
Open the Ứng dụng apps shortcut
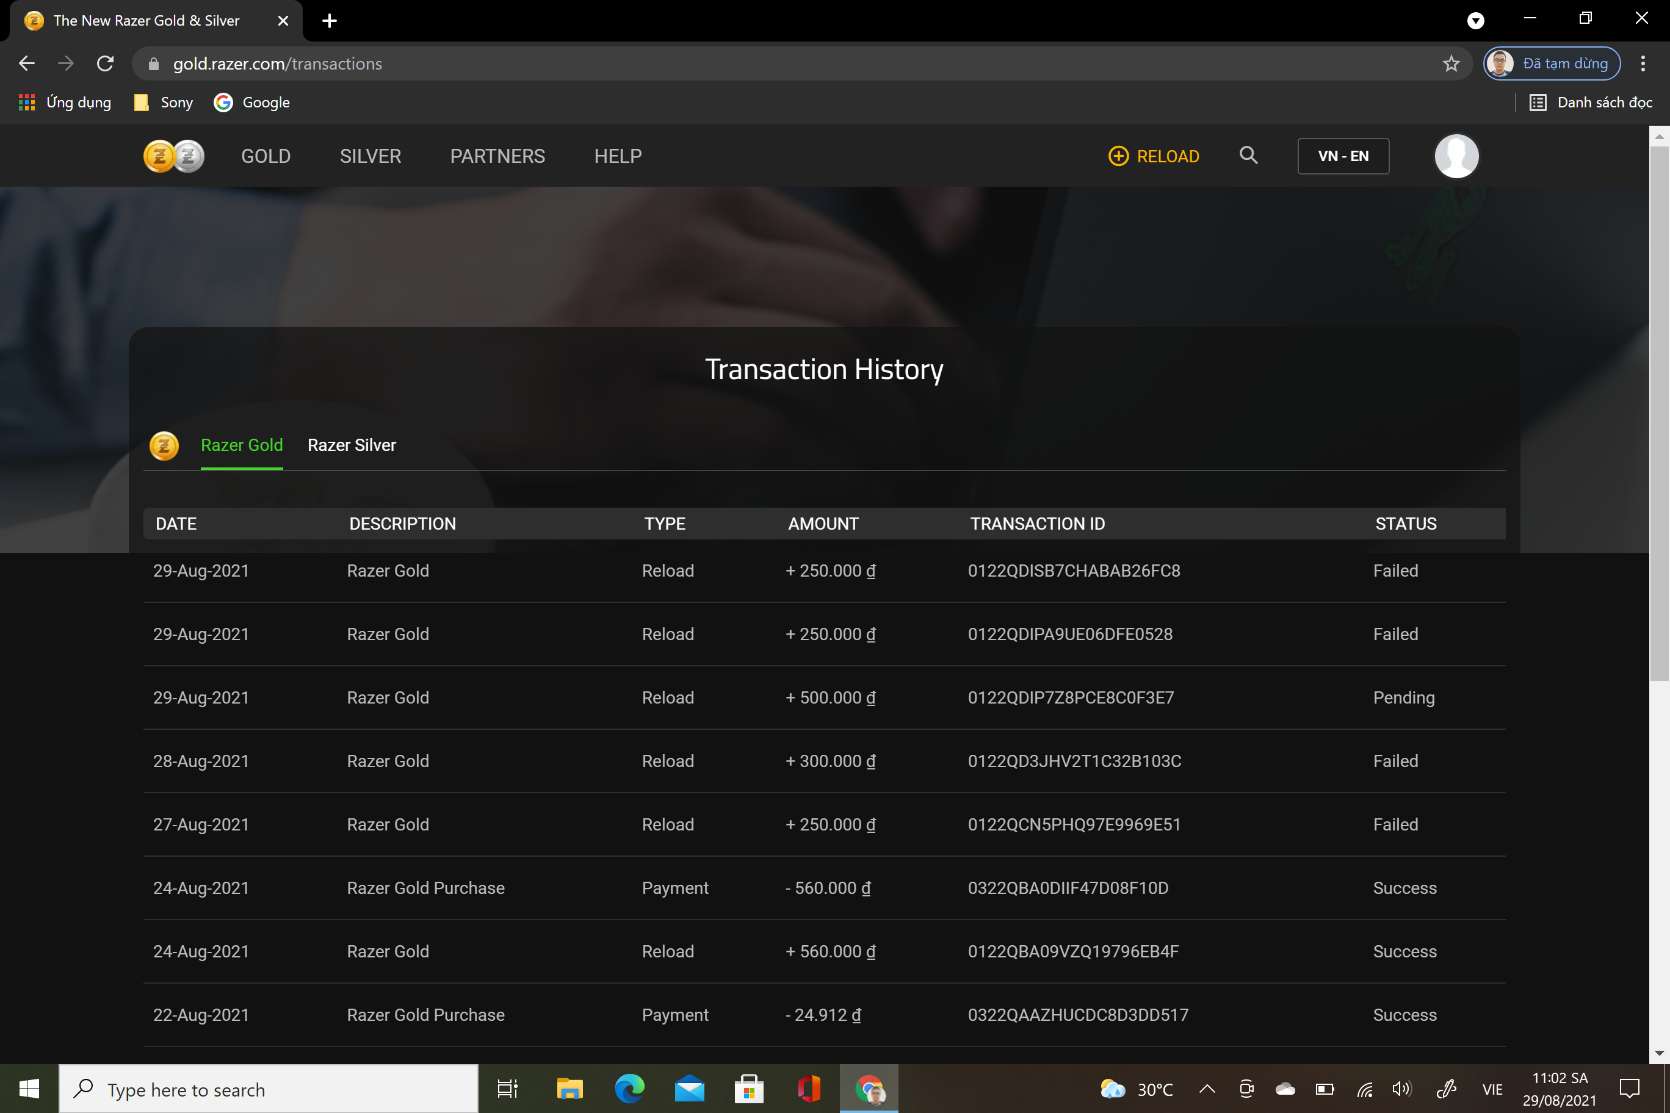click(65, 103)
